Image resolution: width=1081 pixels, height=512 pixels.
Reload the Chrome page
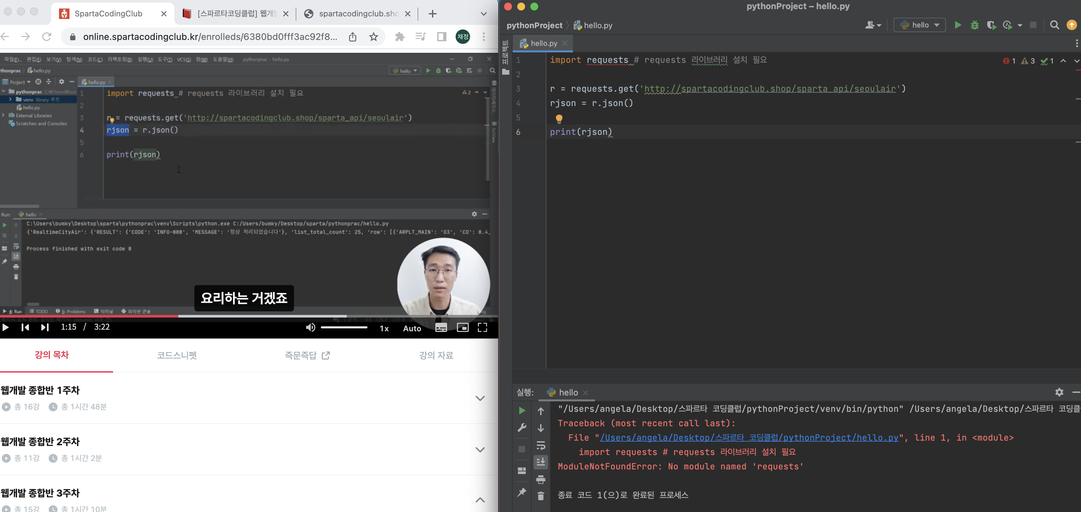pos(47,37)
